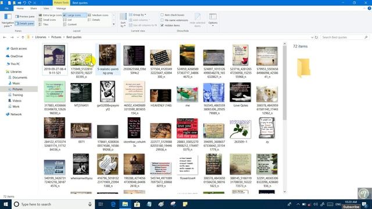Select Music library in sidebar
Screen dimensions: 372x209
[14, 83]
